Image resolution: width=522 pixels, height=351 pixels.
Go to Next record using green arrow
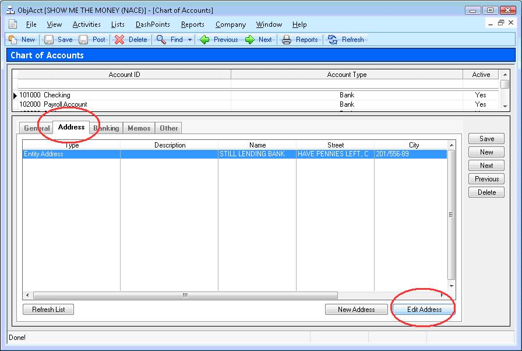click(x=249, y=40)
